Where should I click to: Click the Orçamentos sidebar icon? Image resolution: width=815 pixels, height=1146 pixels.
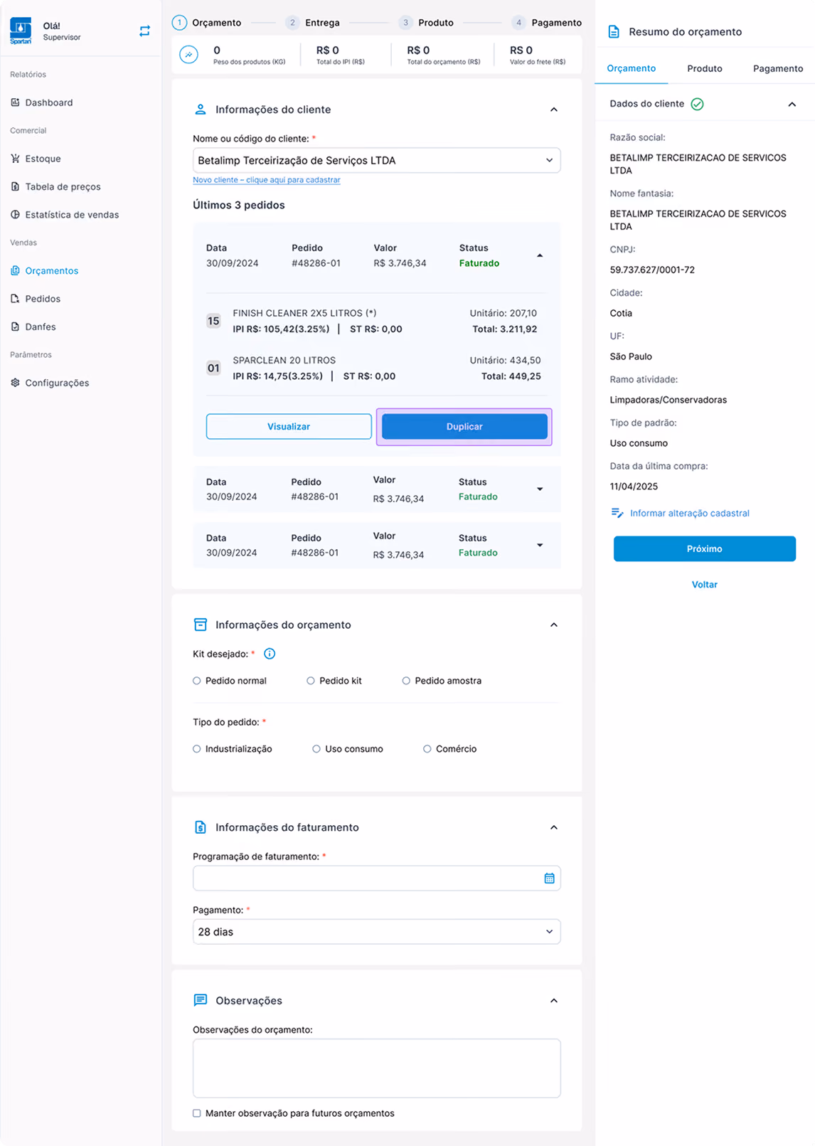pyautogui.click(x=15, y=271)
